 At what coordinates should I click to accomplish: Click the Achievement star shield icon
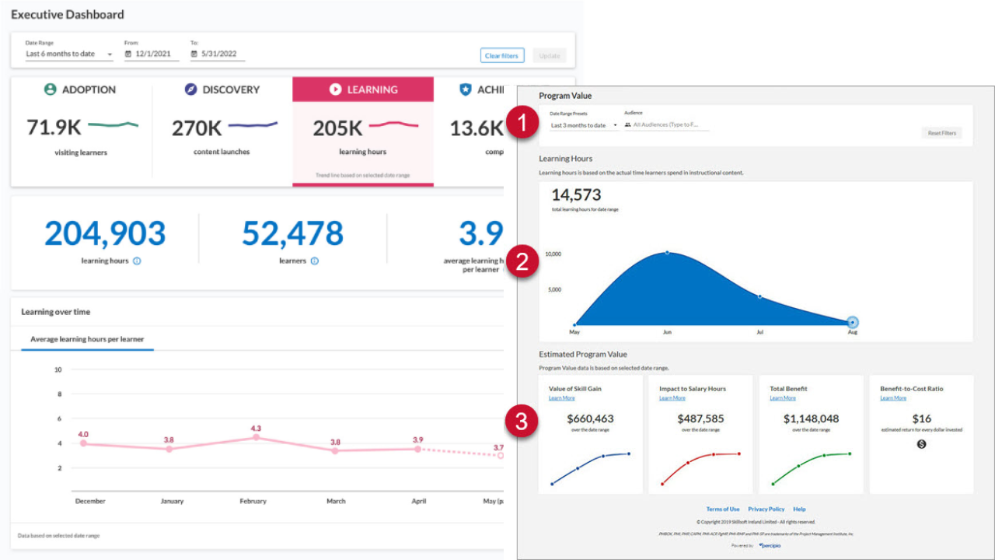[x=465, y=89]
